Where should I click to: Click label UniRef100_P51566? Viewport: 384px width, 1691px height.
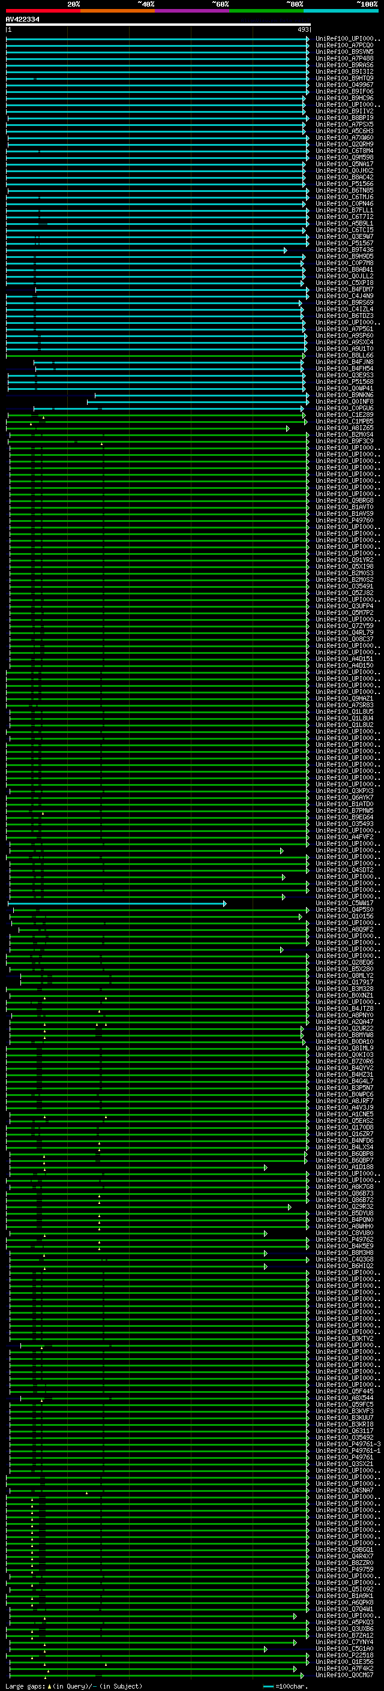tap(344, 184)
